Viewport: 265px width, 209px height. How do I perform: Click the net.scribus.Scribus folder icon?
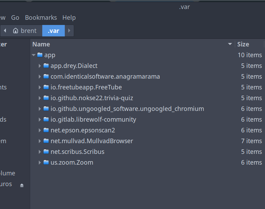[x=46, y=151]
